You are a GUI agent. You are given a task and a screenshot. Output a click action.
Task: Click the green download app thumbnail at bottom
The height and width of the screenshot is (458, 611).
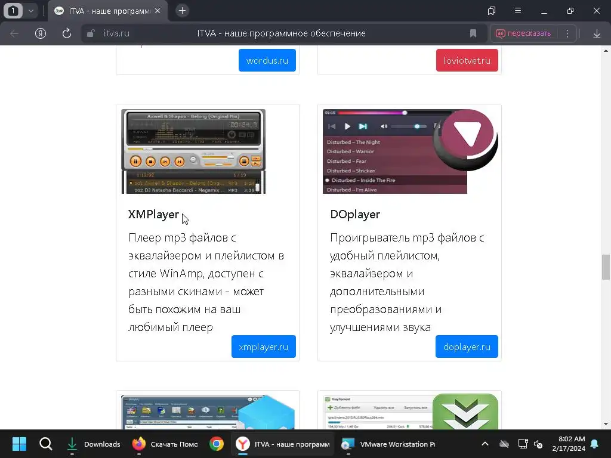point(411,412)
